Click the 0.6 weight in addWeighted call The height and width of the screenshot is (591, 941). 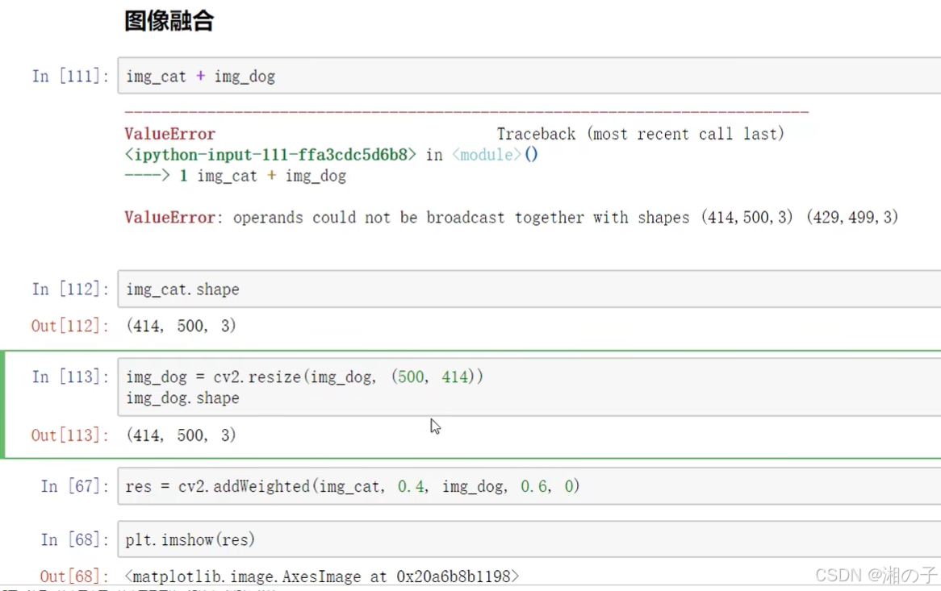tap(535, 486)
